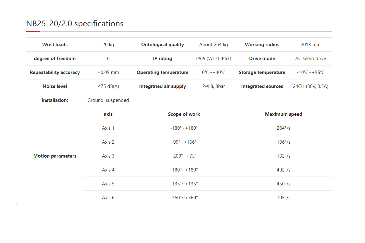Click the NB25-20/2.0 specifications heading
Viewport: 365px width, 243px height.
coord(75,24)
